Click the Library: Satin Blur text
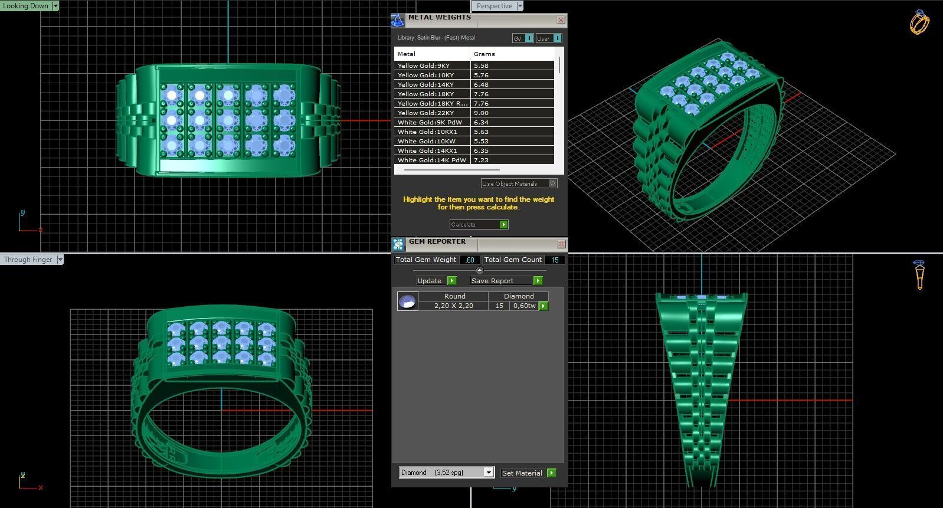Image resolution: width=943 pixels, height=508 pixels. 436,38
